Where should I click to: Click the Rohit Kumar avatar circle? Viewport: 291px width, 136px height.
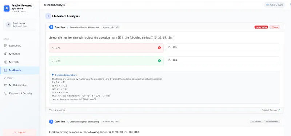pos(8,24)
